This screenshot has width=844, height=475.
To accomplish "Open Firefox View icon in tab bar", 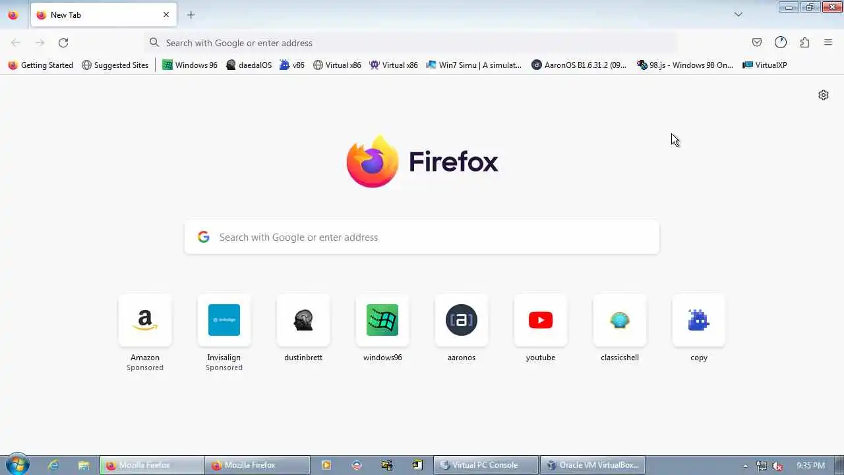I will click(x=13, y=15).
